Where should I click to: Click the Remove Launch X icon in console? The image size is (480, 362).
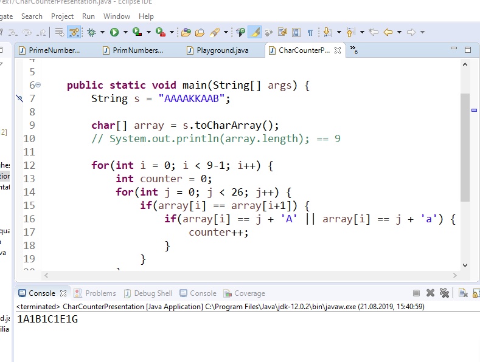coord(431,293)
